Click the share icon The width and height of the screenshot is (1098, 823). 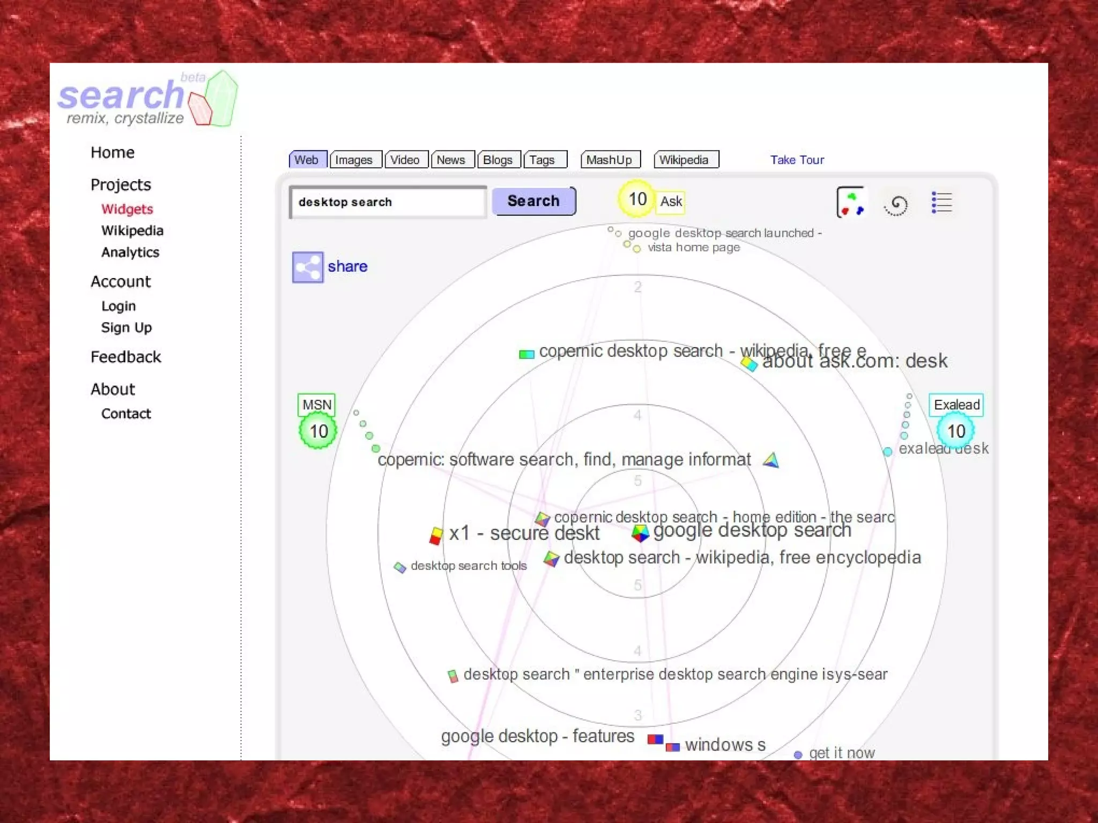coord(307,267)
